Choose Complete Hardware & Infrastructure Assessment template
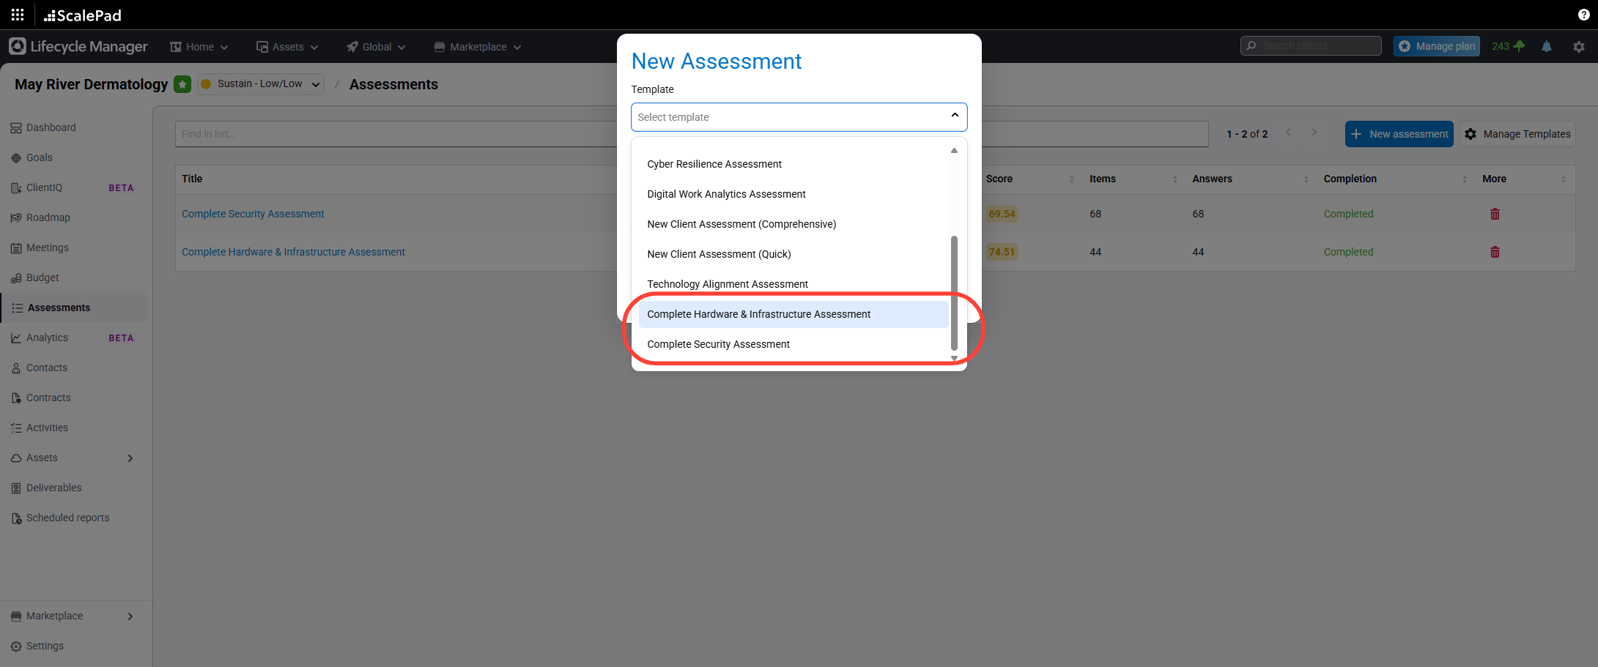Image resolution: width=1598 pixels, height=667 pixels. 758,314
